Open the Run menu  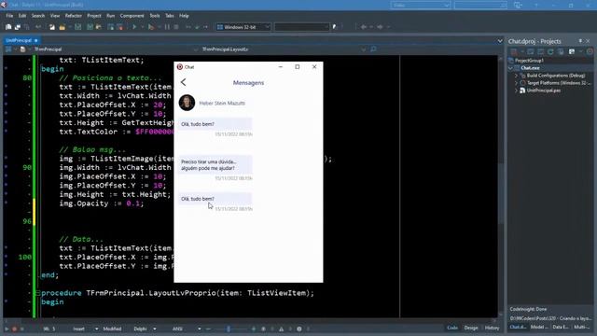pyautogui.click(x=111, y=16)
